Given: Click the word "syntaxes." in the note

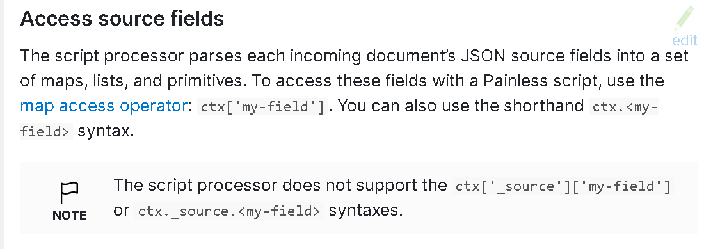Looking at the screenshot, I should (x=366, y=210).
